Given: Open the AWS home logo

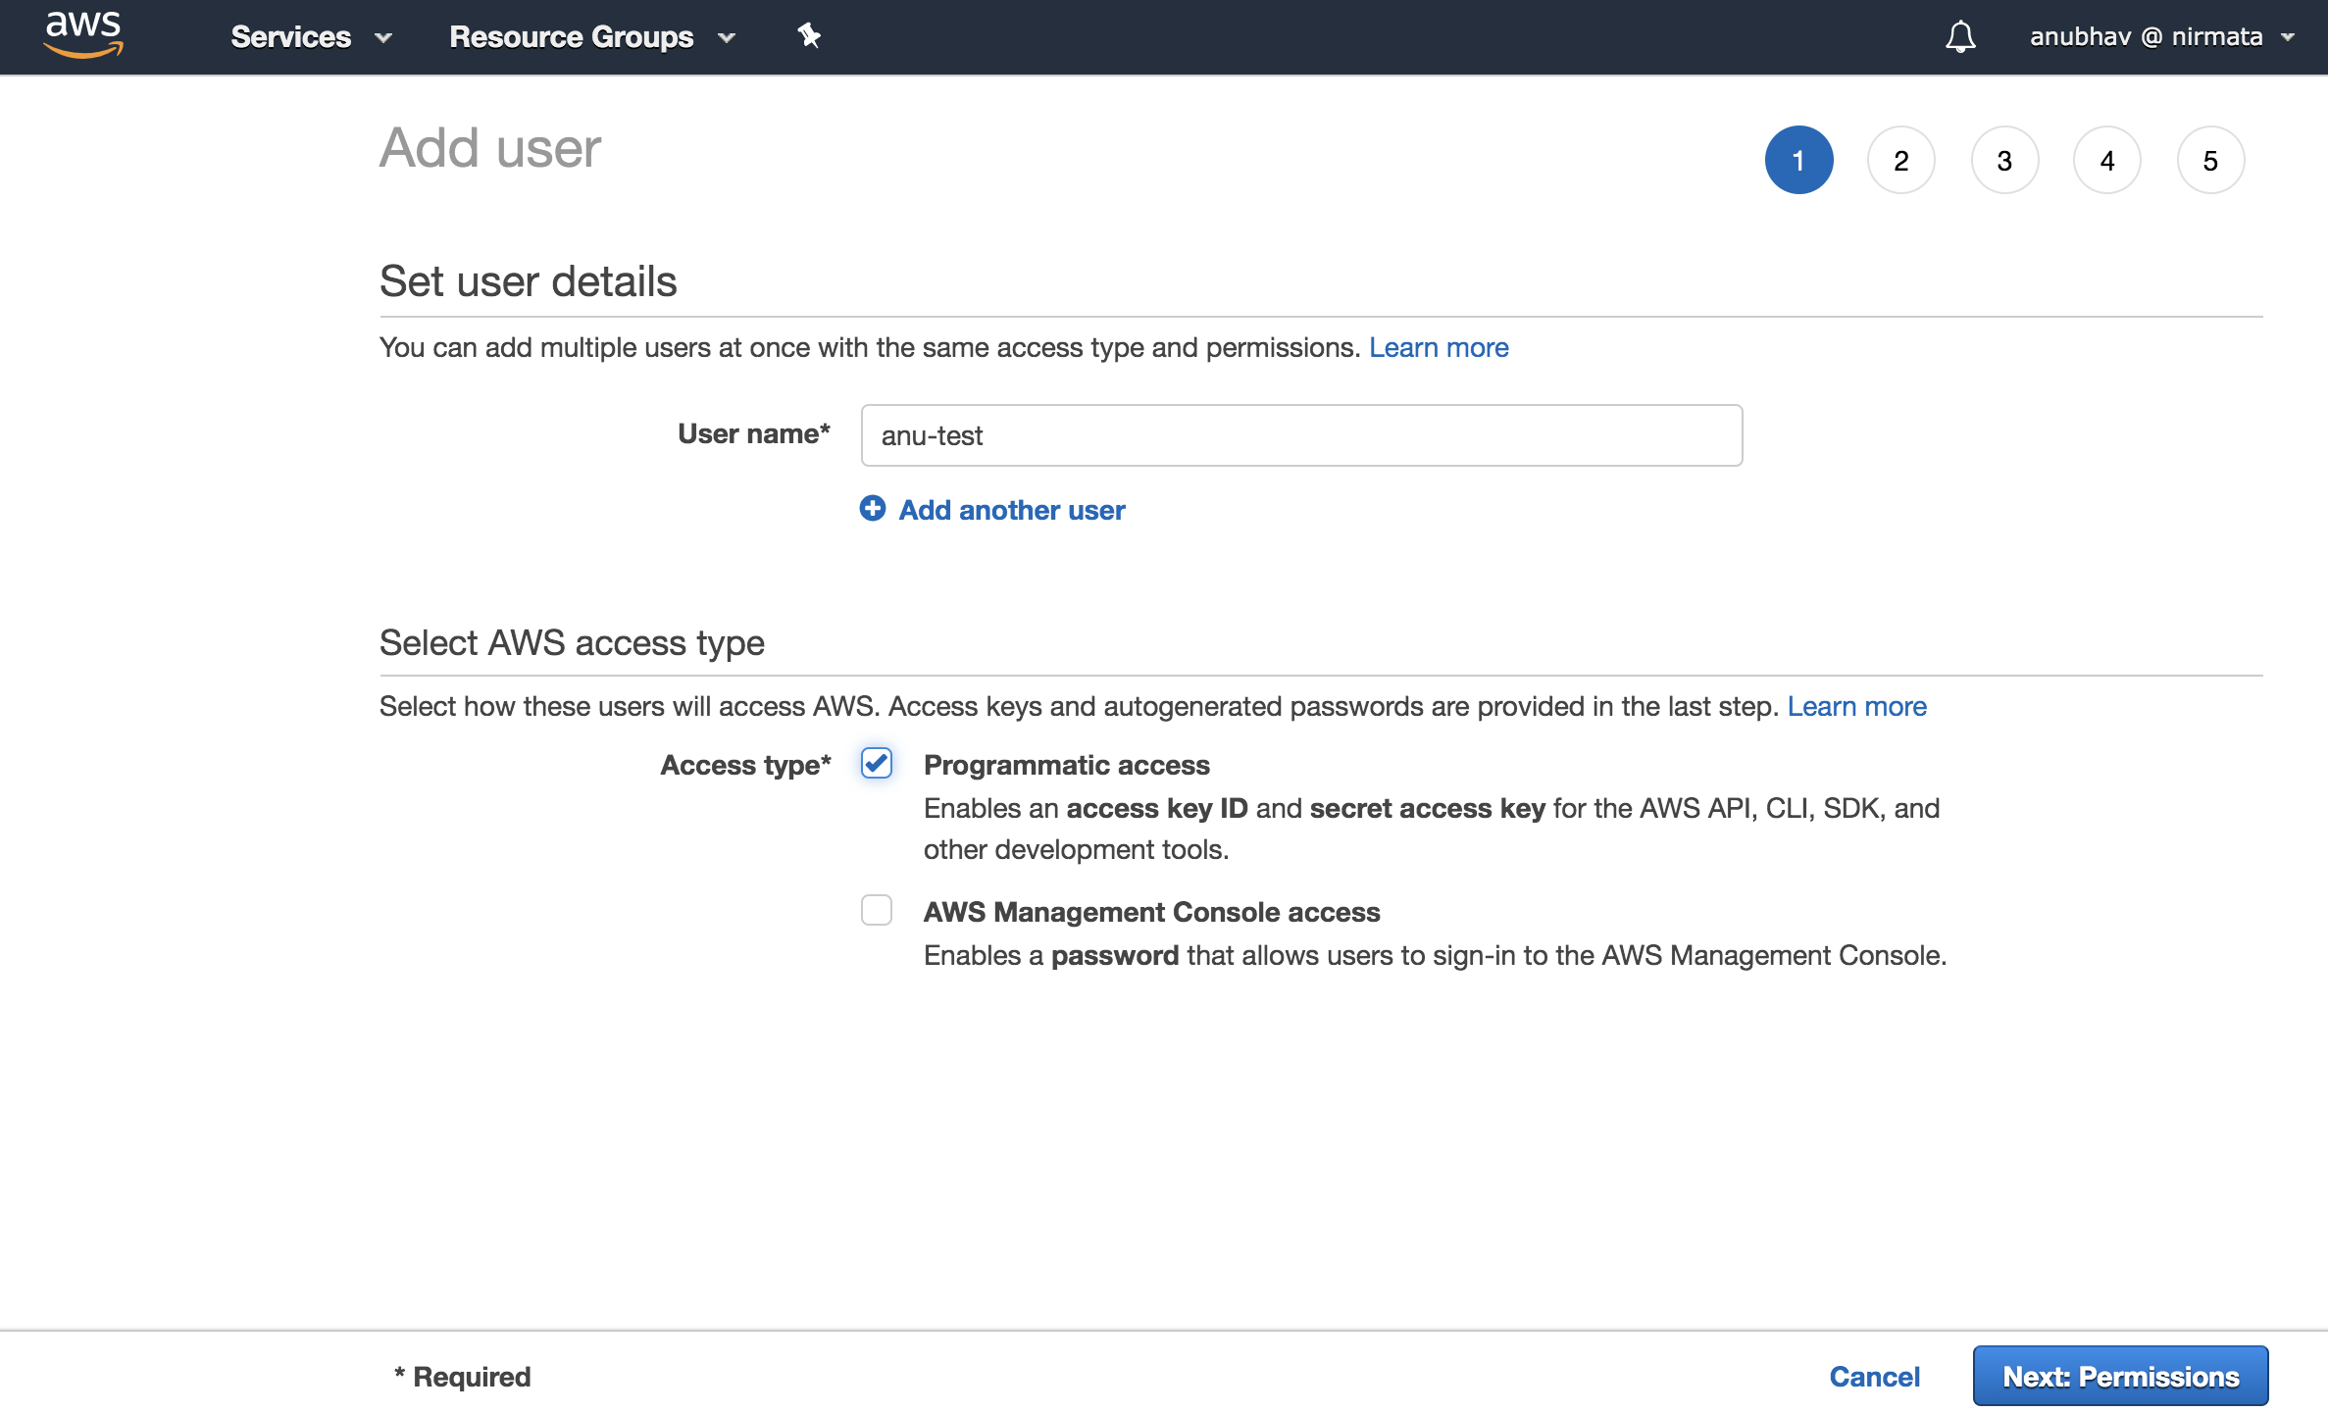Looking at the screenshot, I should [x=83, y=35].
